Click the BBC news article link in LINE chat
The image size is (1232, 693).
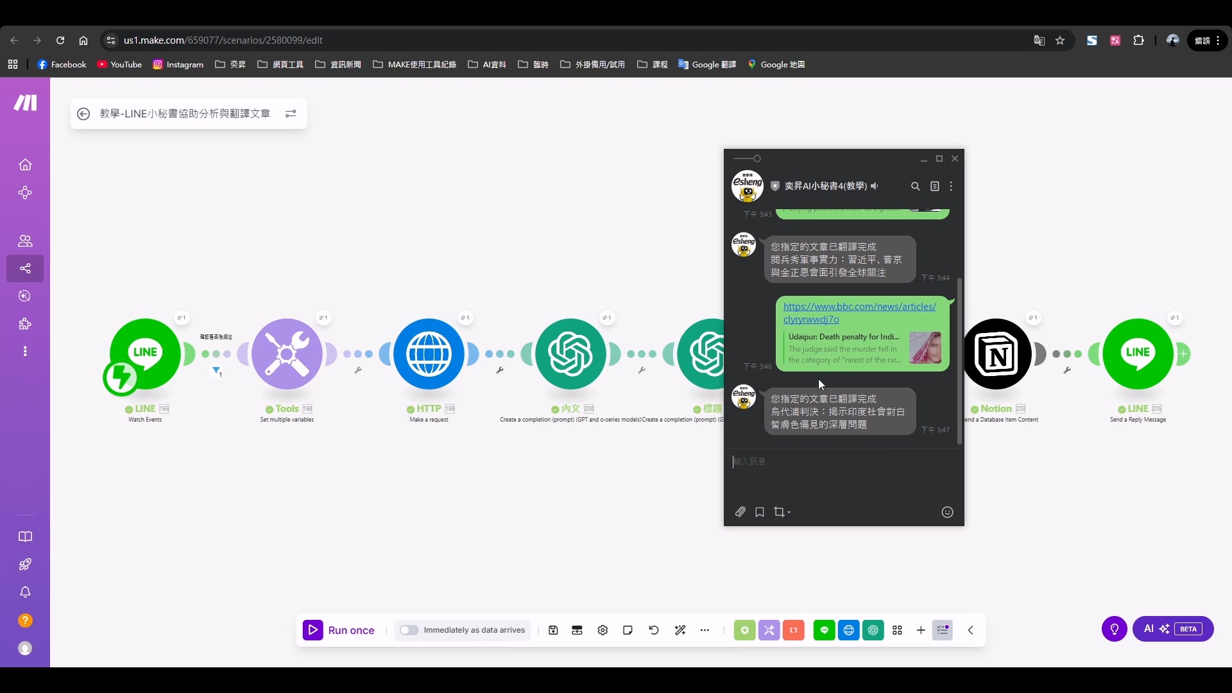[x=859, y=312]
